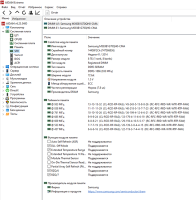Select device DIMM-E1 Samsung M393B1G70QH0-CMA

70,28
